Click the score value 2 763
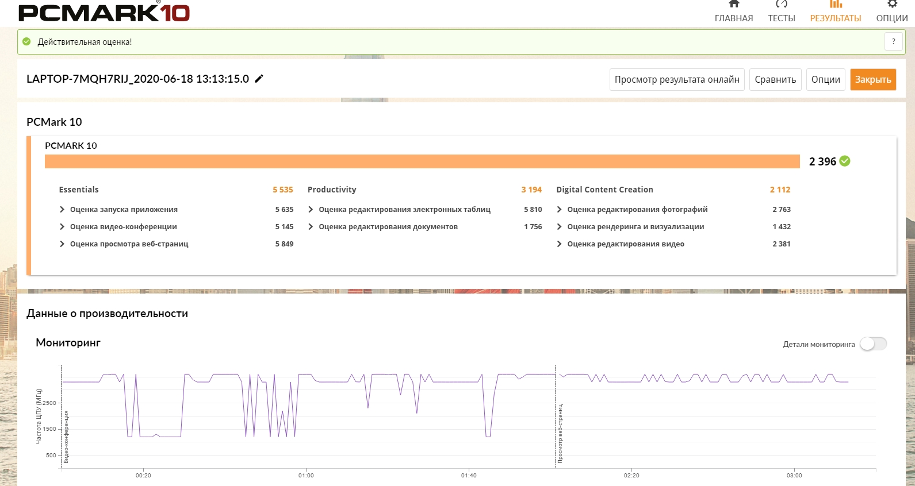The image size is (915, 486). click(782, 210)
